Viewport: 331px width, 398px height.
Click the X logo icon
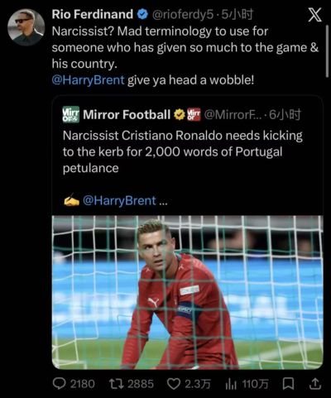314,15
